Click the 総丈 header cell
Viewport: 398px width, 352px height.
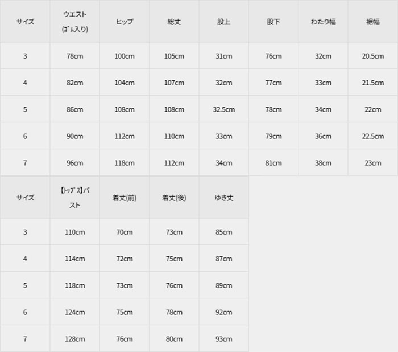point(174,22)
